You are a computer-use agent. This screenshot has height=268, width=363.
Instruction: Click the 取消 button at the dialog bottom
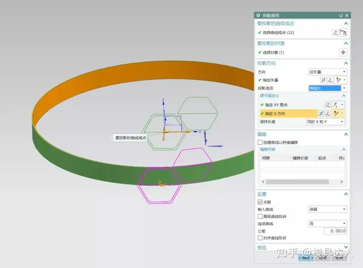tap(339, 257)
